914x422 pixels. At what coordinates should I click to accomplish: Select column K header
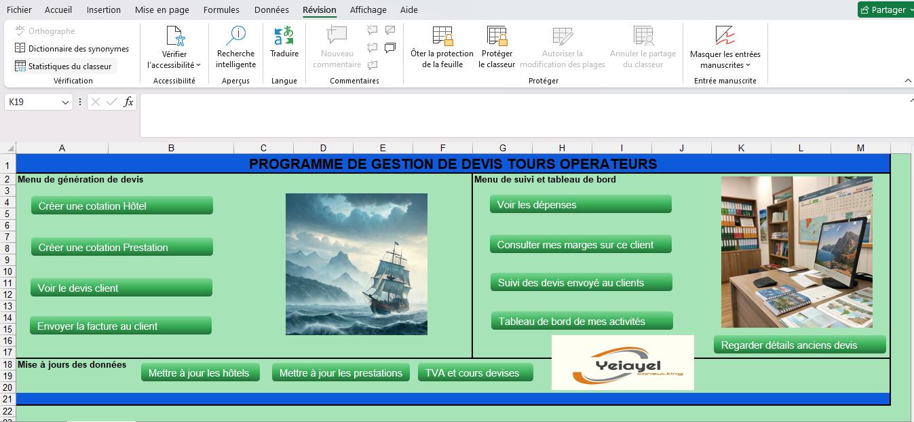pos(740,147)
